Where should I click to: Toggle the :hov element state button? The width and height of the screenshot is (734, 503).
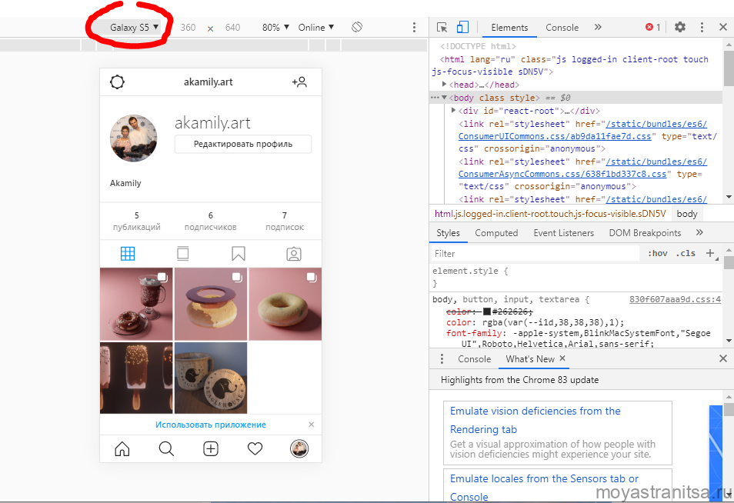click(657, 253)
